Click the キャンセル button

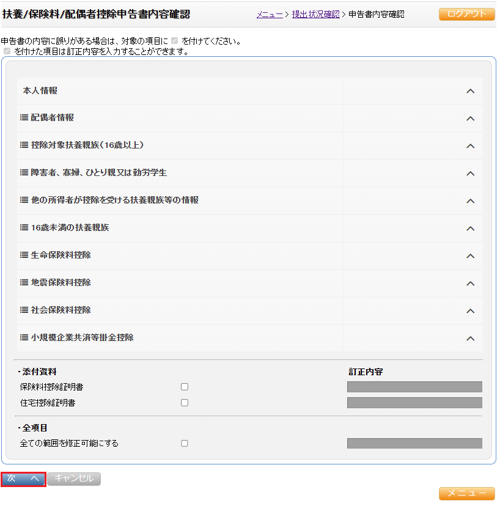coord(74,479)
